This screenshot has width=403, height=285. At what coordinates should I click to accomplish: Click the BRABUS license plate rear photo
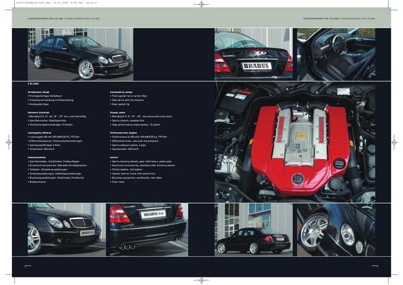tap(254, 54)
